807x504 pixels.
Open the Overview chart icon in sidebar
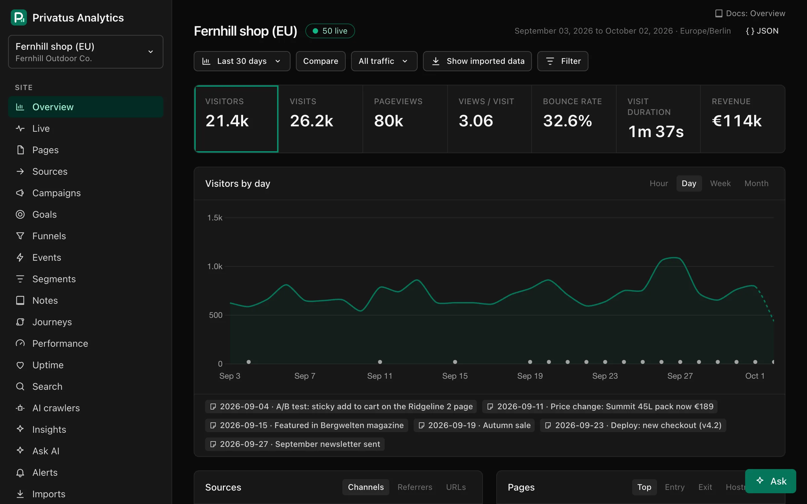pos(20,107)
